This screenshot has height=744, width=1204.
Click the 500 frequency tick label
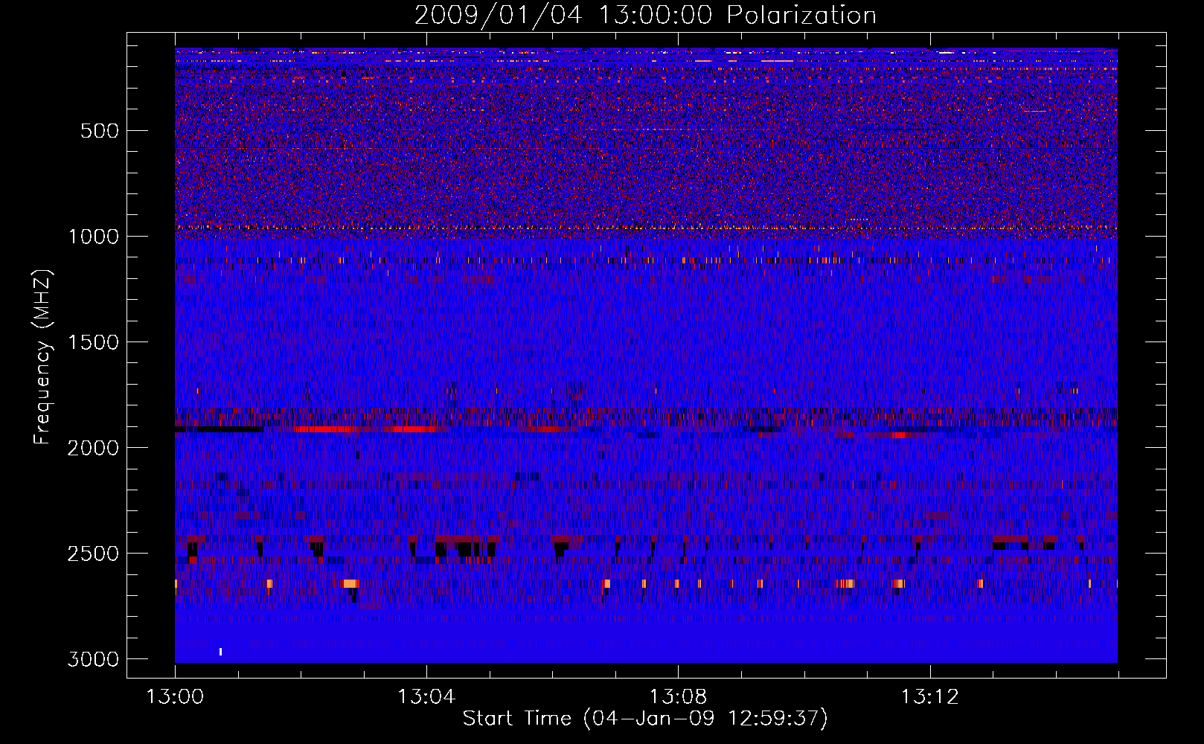(99, 132)
